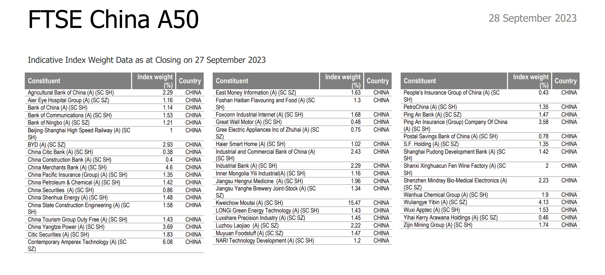Click Muyuan Foodstuff (A) (SC SZ)

click(x=249, y=233)
